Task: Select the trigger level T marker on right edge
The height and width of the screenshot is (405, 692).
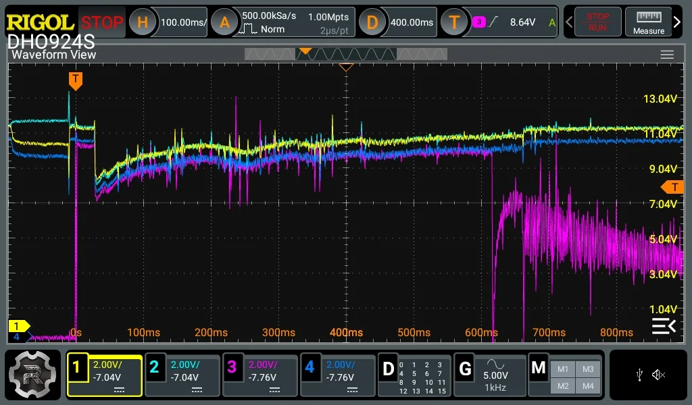Action: click(x=672, y=187)
